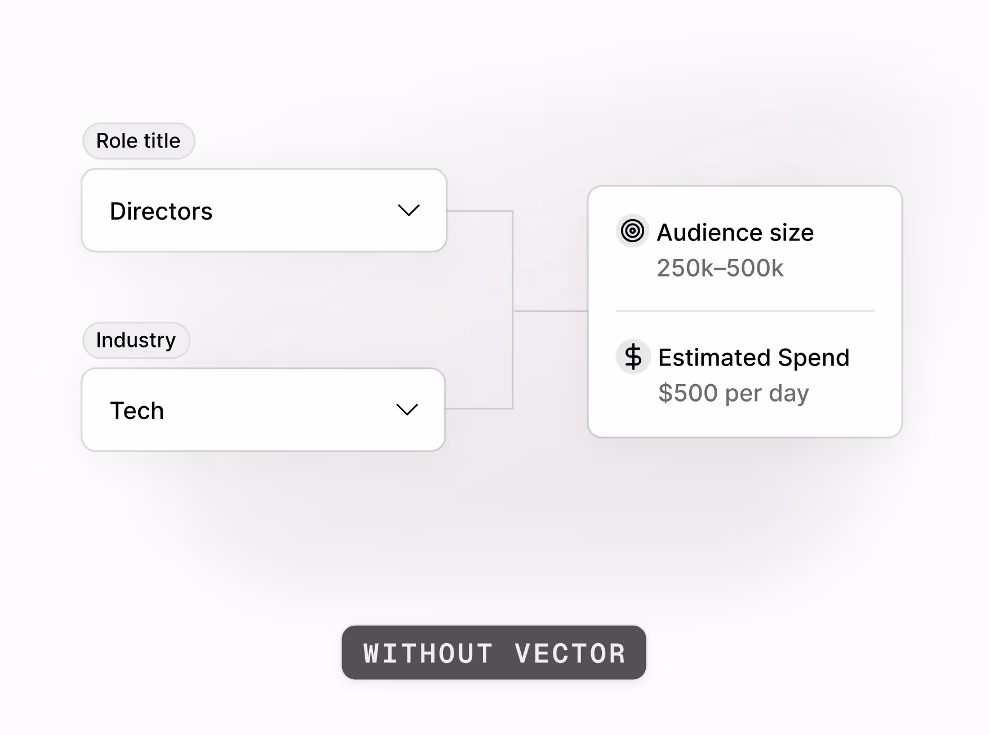Click the audience size target icon
The height and width of the screenshot is (735, 989).
[x=632, y=231]
